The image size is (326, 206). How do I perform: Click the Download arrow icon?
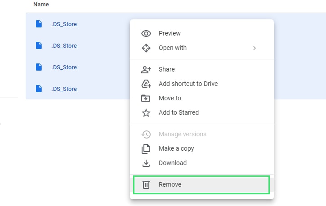point(146,163)
